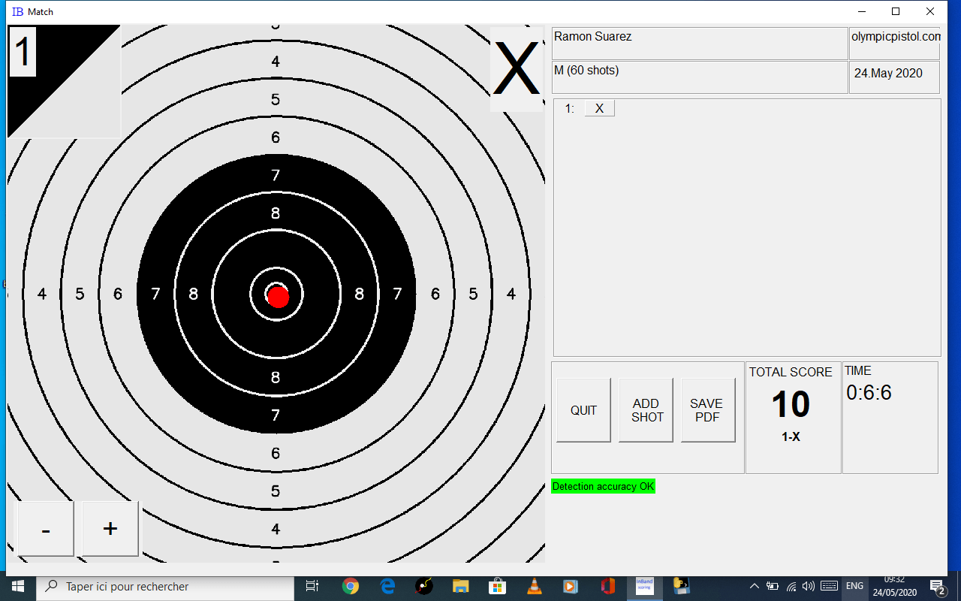Screen dimensions: 961x601
Task: Click the shooter name field Ramon Suarez
Action: click(700, 44)
